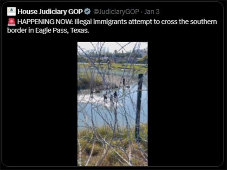Click the red siren emoji
This screenshot has height=170, width=227.
click(12, 22)
